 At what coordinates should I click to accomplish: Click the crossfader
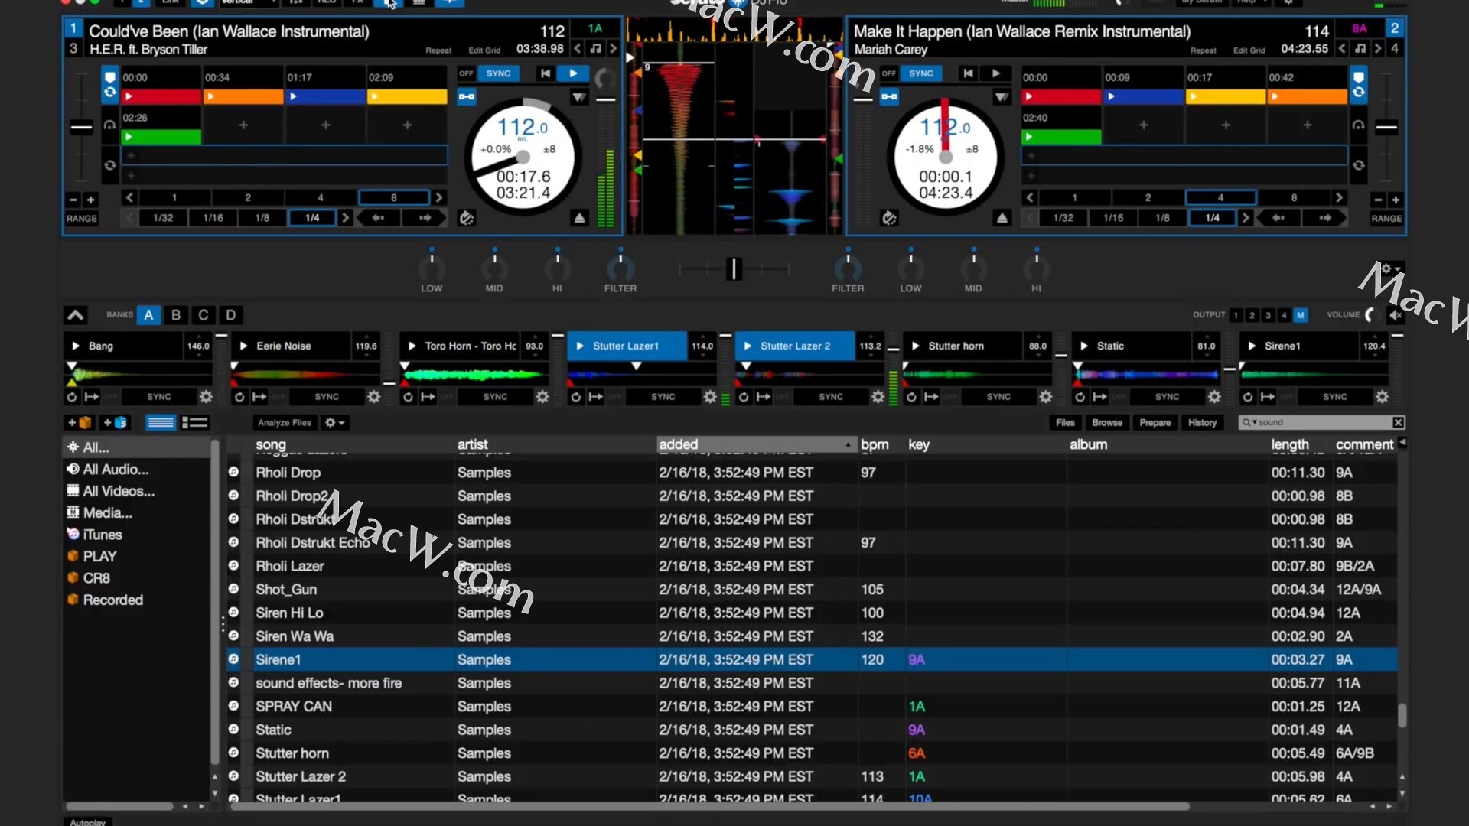734,268
